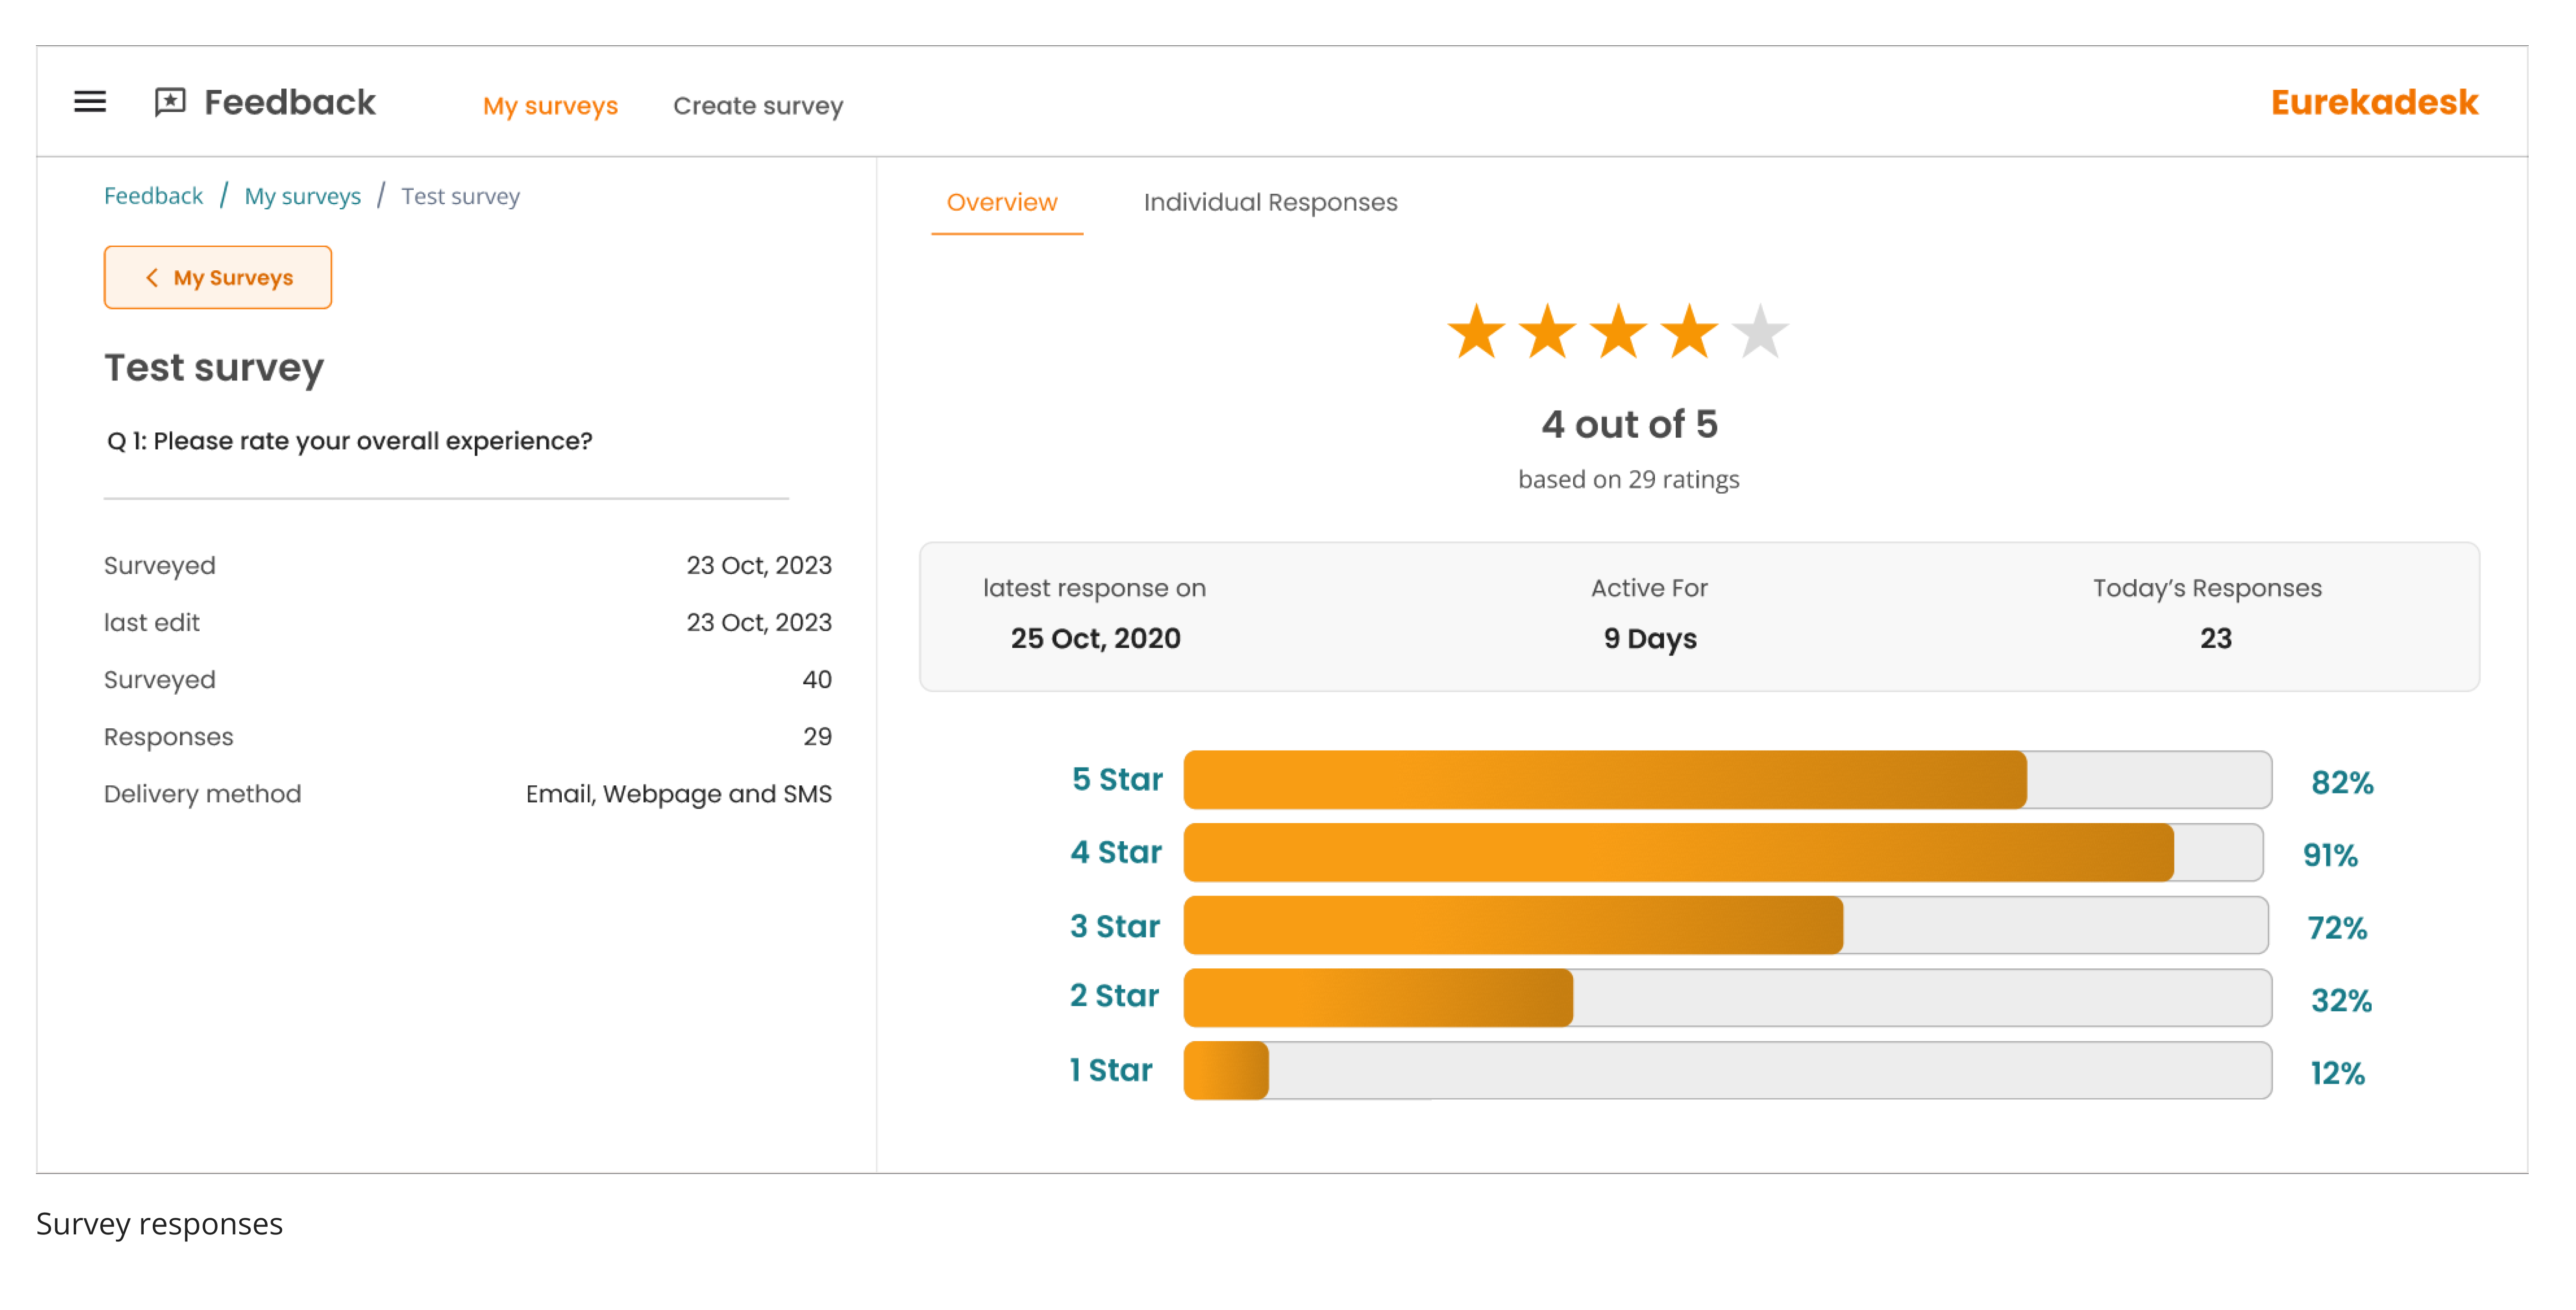Click the latest response date '25 Oct, 2020'
The width and height of the screenshot is (2576, 1310).
click(x=1095, y=638)
